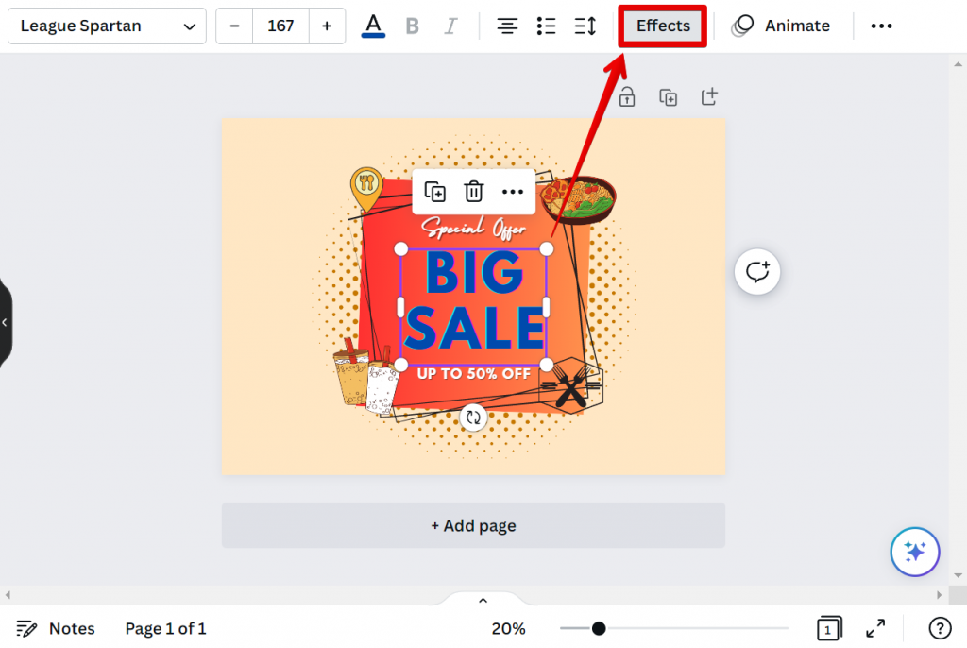Open the Effects panel
The width and height of the screenshot is (967, 648).
point(663,26)
